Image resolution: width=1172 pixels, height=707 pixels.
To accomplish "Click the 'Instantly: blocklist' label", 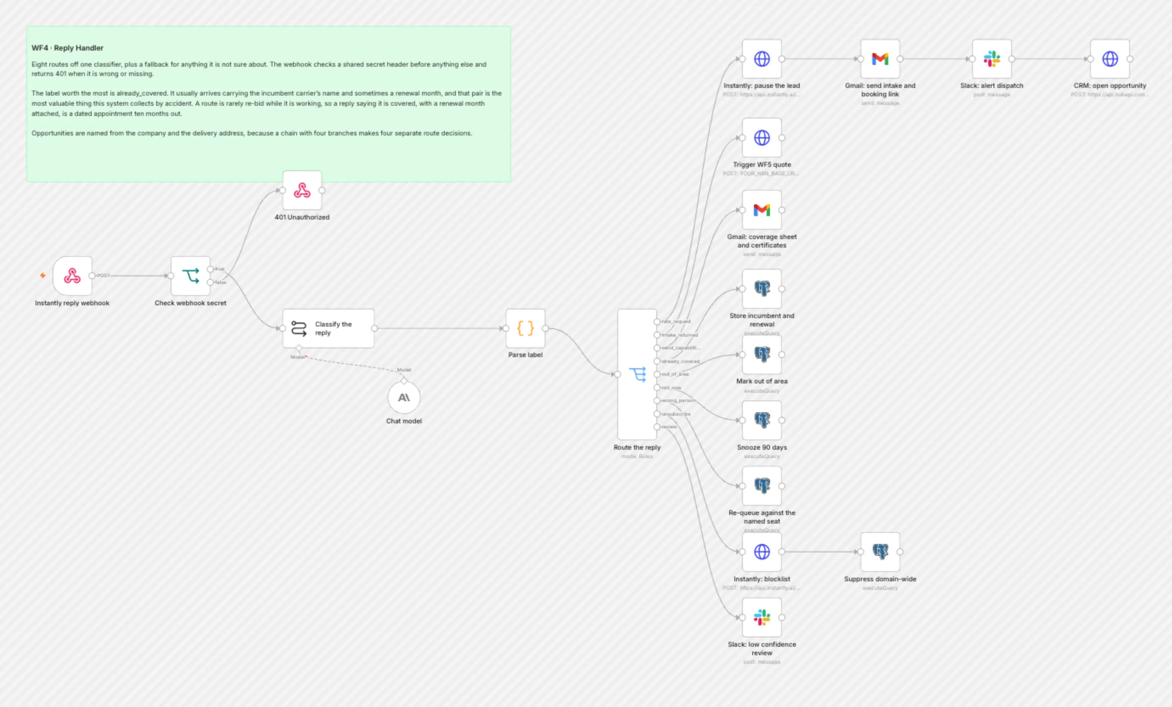I will click(x=762, y=579).
